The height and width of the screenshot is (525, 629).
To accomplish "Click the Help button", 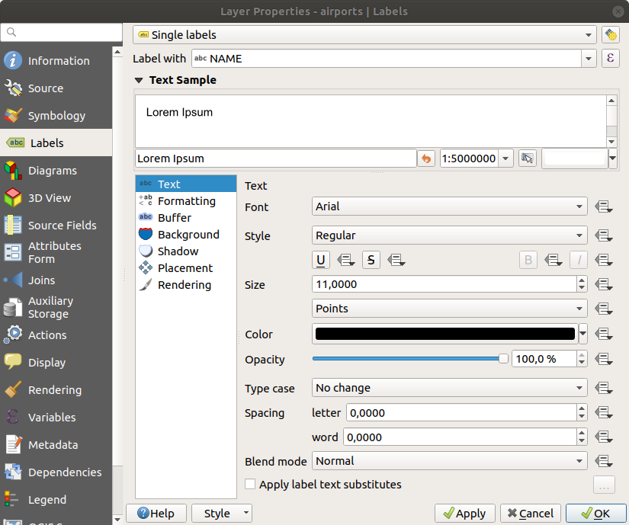I will tap(156, 514).
